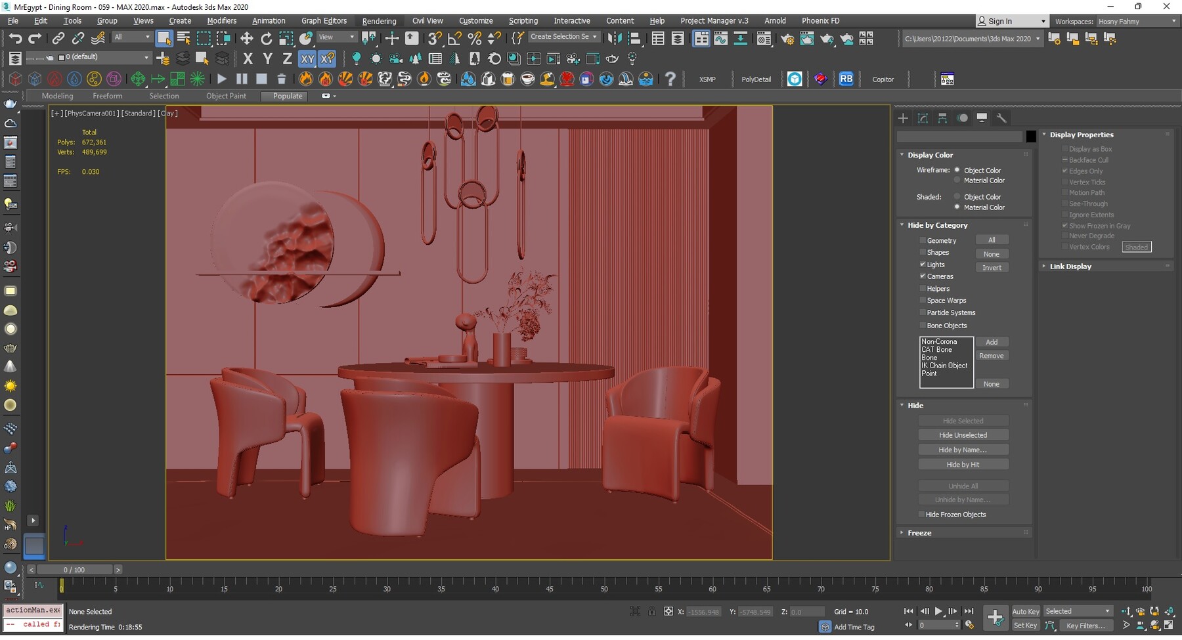Uncheck Lights in Hide by Category
Screen dimensions: 1182x640
923,265
